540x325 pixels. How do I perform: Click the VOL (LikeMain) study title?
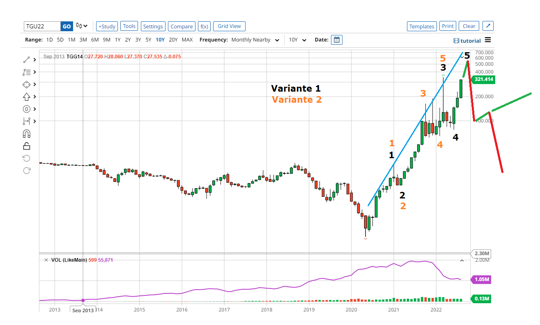pos(69,260)
